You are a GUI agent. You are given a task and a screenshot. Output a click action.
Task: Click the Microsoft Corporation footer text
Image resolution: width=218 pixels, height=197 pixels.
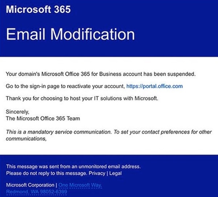point(30,185)
